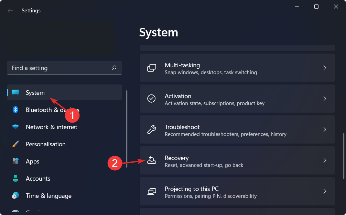
Task: Switch to Time & language category
Action: coord(48,196)
